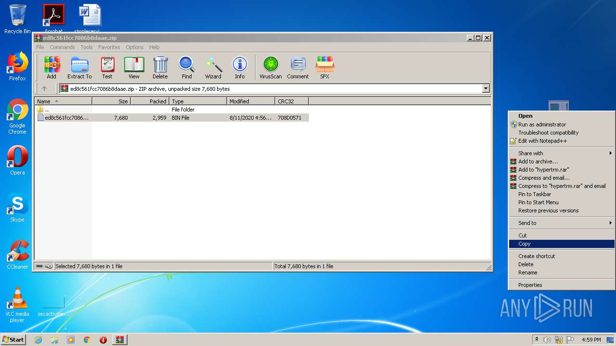This screenshot has width=616, height=346.
Task: Open the Help menu
Action: [154, 47]
